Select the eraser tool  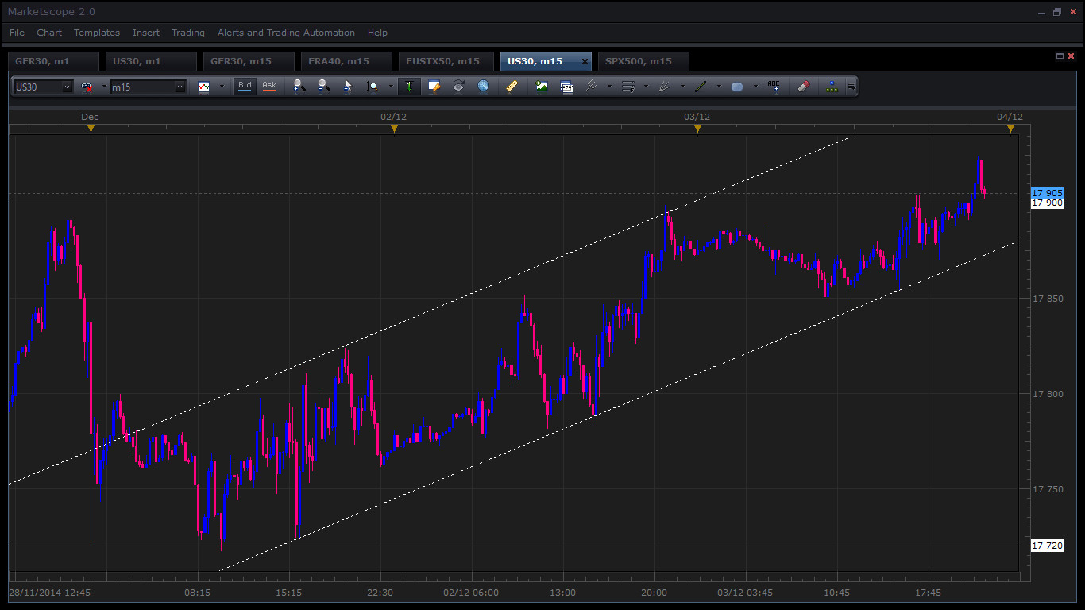[803, 87]
